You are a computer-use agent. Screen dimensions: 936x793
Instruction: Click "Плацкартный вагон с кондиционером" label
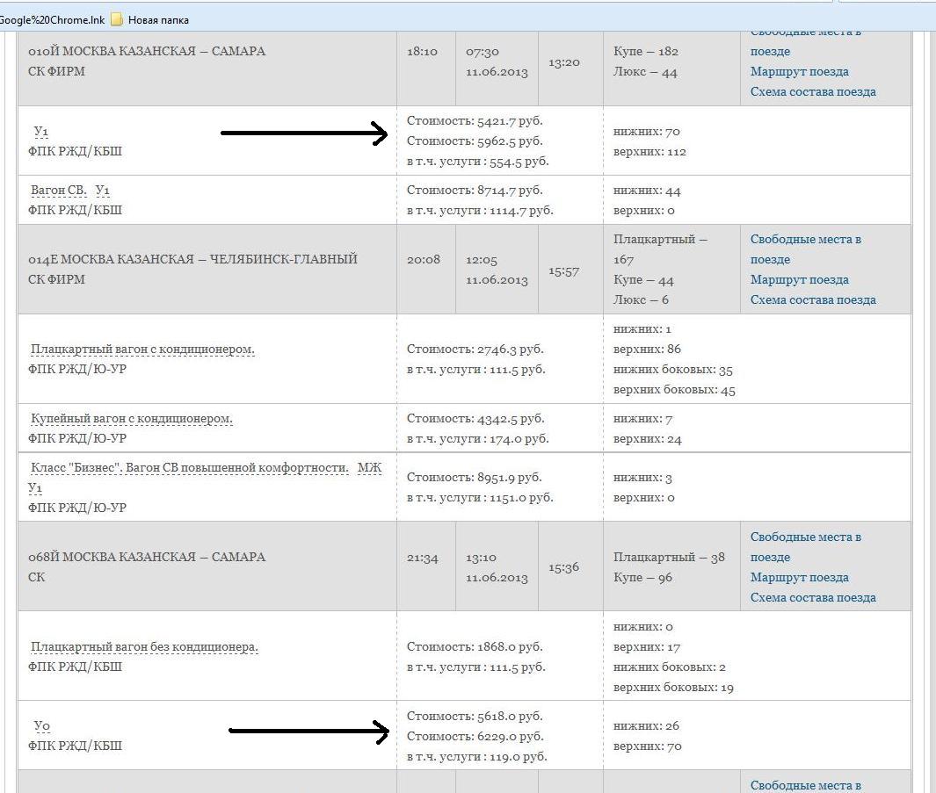pyautogui.click(x=142, y=349)
